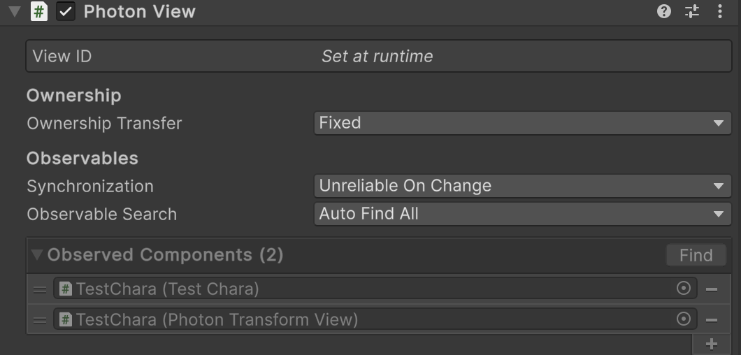Viewport: 741px width, 355px height.
Task: Add observed component with plus icon
Action: (x=712, y=344)
